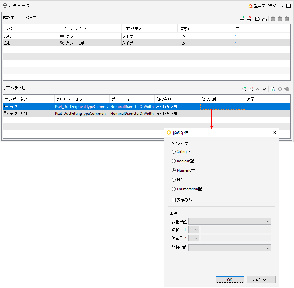Click 必ず値が必要 cell in ダクト row
The height and width of the screenshot is (288, 294).
tap(177, 106)
